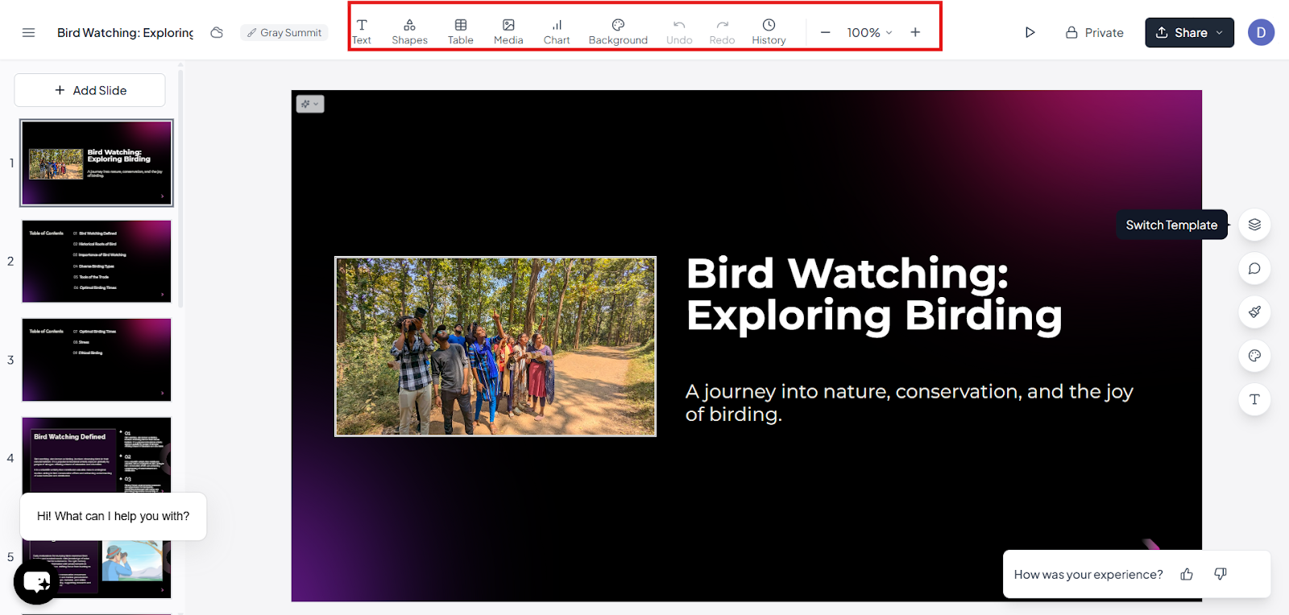Click the Add Slide button
The image size is (1289, 615).
(x=90, y=90)
